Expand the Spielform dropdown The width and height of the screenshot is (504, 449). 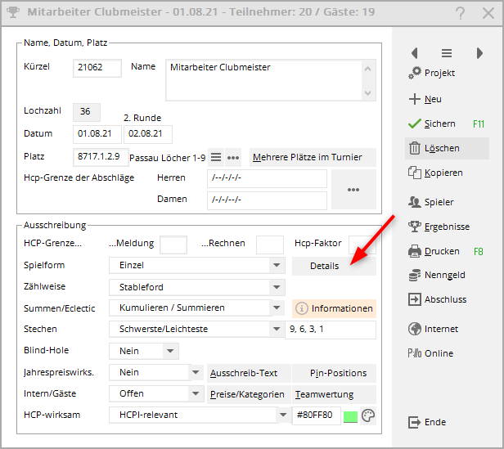(277, 266)
